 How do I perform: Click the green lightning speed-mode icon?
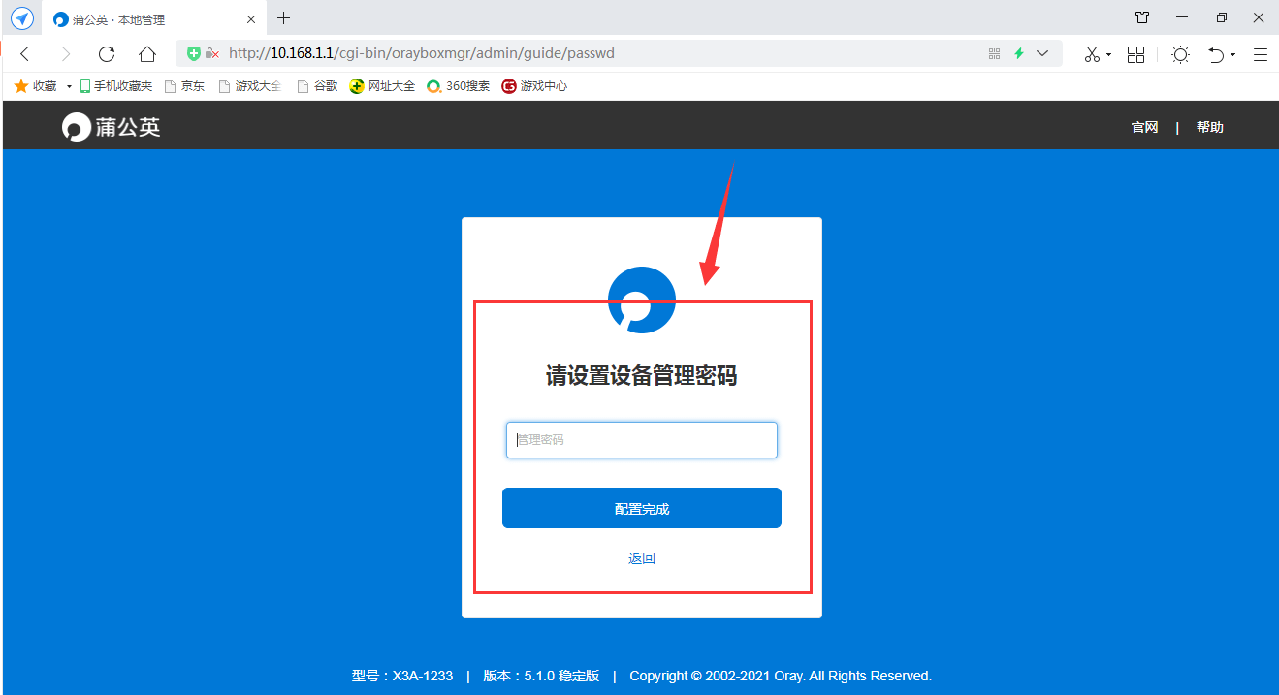click(1019, 54)
